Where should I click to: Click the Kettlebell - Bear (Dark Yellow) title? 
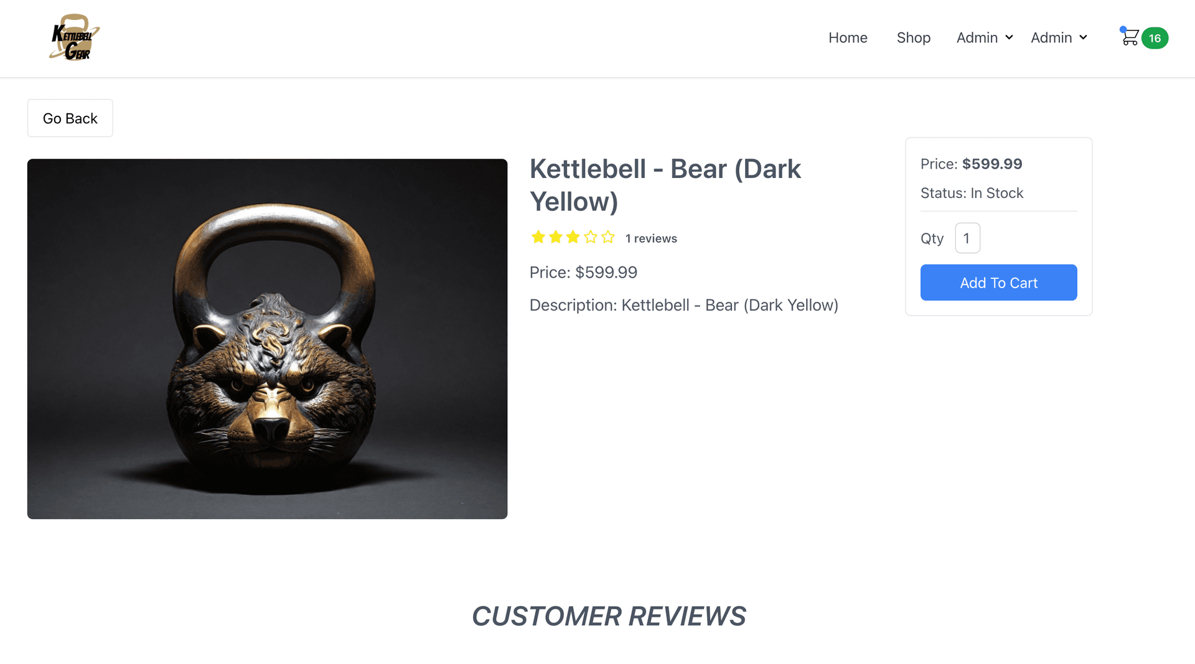point(665,185)
